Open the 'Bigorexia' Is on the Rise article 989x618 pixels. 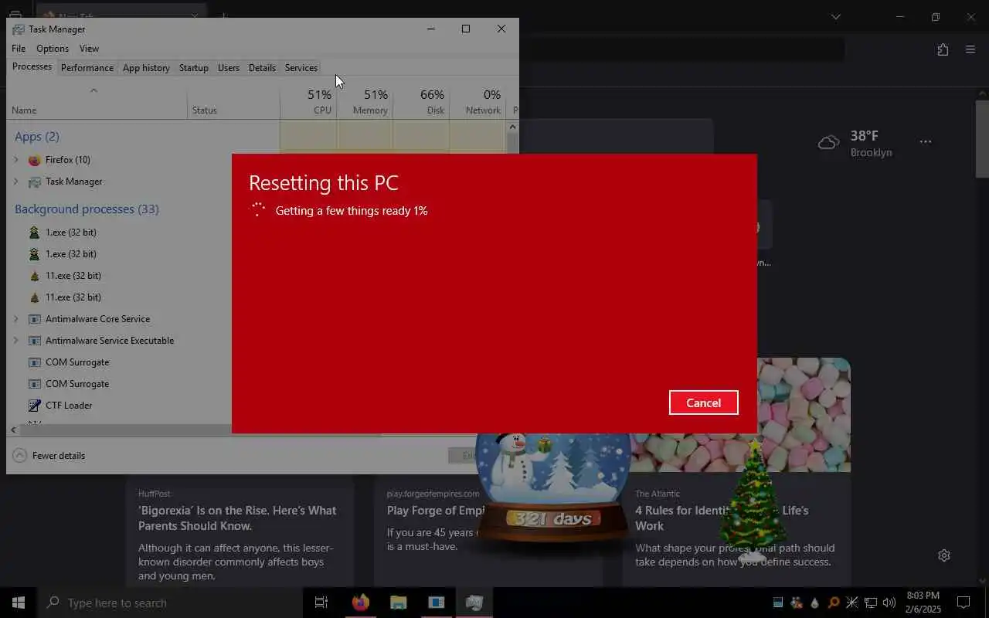(x=237, y=518)
